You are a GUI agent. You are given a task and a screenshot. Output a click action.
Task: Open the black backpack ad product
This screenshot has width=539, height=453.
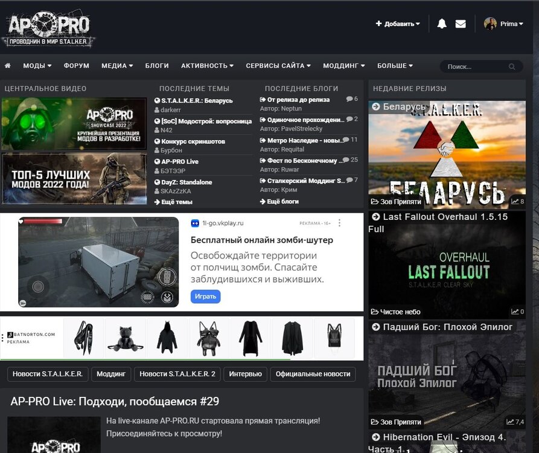(x=334, y=338)
